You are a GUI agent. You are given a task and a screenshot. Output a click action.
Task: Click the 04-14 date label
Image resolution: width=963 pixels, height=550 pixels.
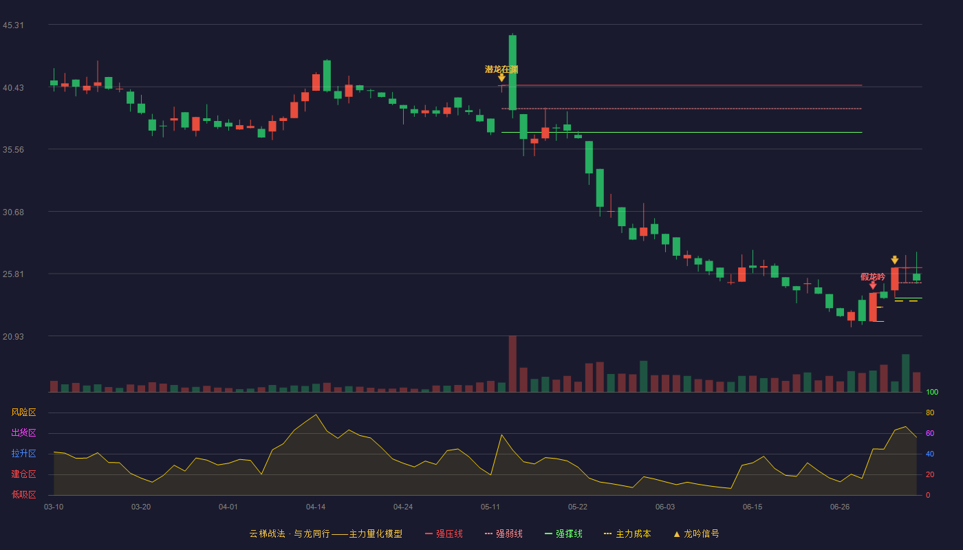[x=316, y=507]
